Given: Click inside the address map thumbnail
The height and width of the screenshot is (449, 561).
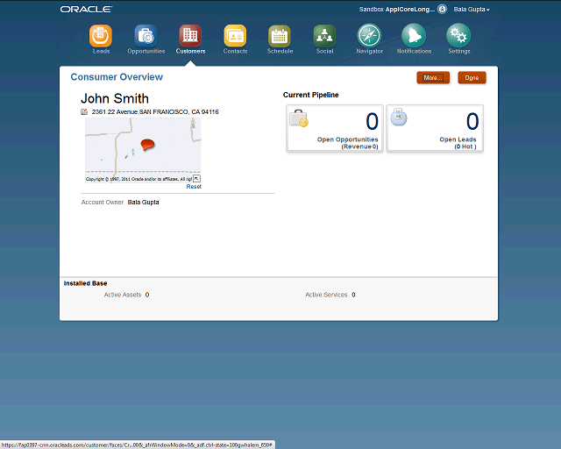Looking at the screenshot, I should [143, 150].
